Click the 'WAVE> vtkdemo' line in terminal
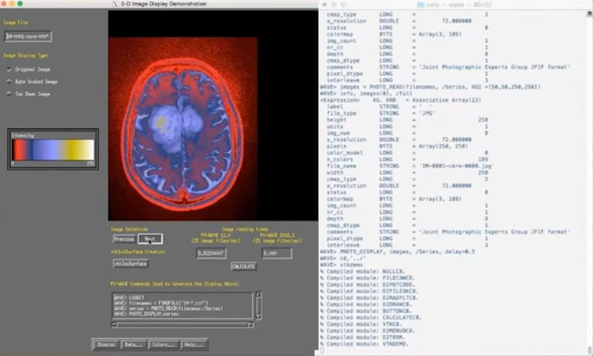593x356 pixels. click(341, 265)
